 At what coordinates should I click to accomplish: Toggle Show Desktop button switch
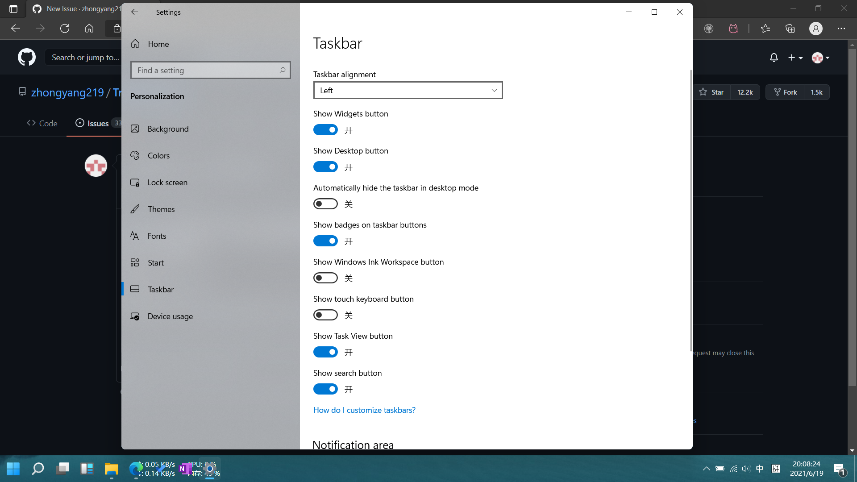(x=325, y=167)
